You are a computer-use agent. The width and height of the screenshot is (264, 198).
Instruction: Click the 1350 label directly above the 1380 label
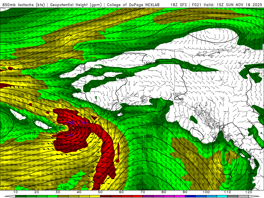(x=150, y=124)
